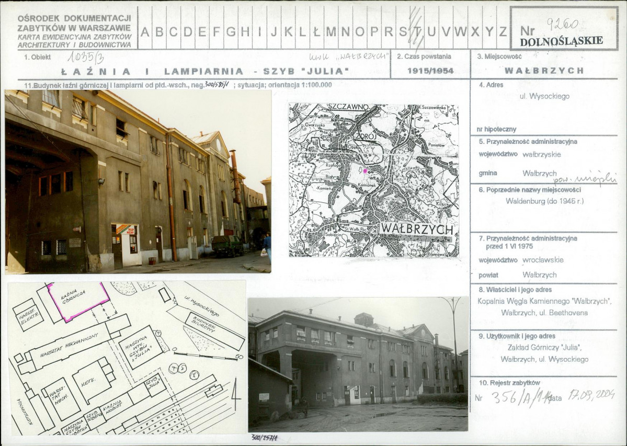Click the letter Z index cell

[503, 31]
